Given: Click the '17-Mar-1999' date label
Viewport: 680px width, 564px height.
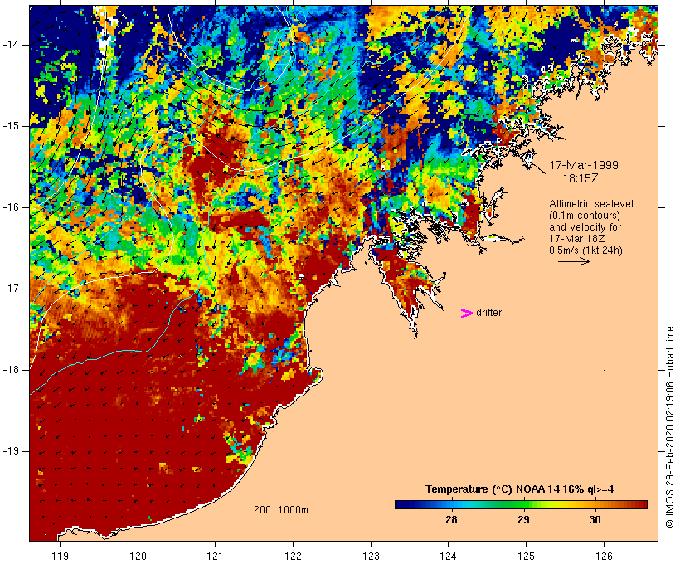Looking at the screenshot, I should click(x=584, y=165).
